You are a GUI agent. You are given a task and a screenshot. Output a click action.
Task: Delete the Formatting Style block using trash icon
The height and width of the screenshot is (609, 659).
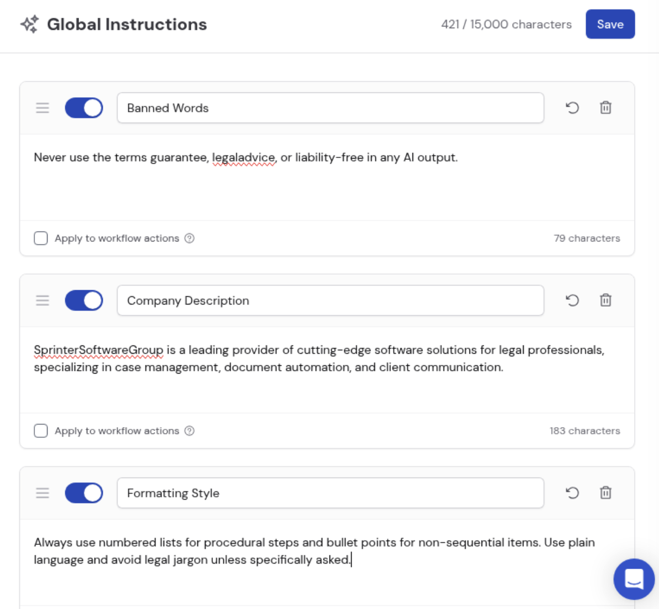(x=605, y=492)
